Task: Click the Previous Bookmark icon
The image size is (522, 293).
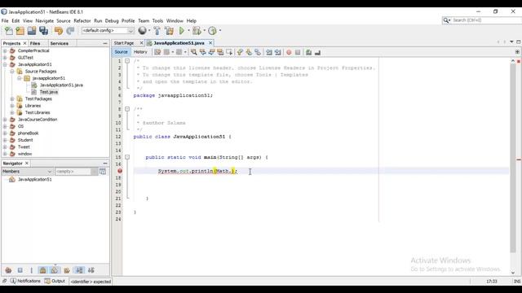Action: coord(240,52)
